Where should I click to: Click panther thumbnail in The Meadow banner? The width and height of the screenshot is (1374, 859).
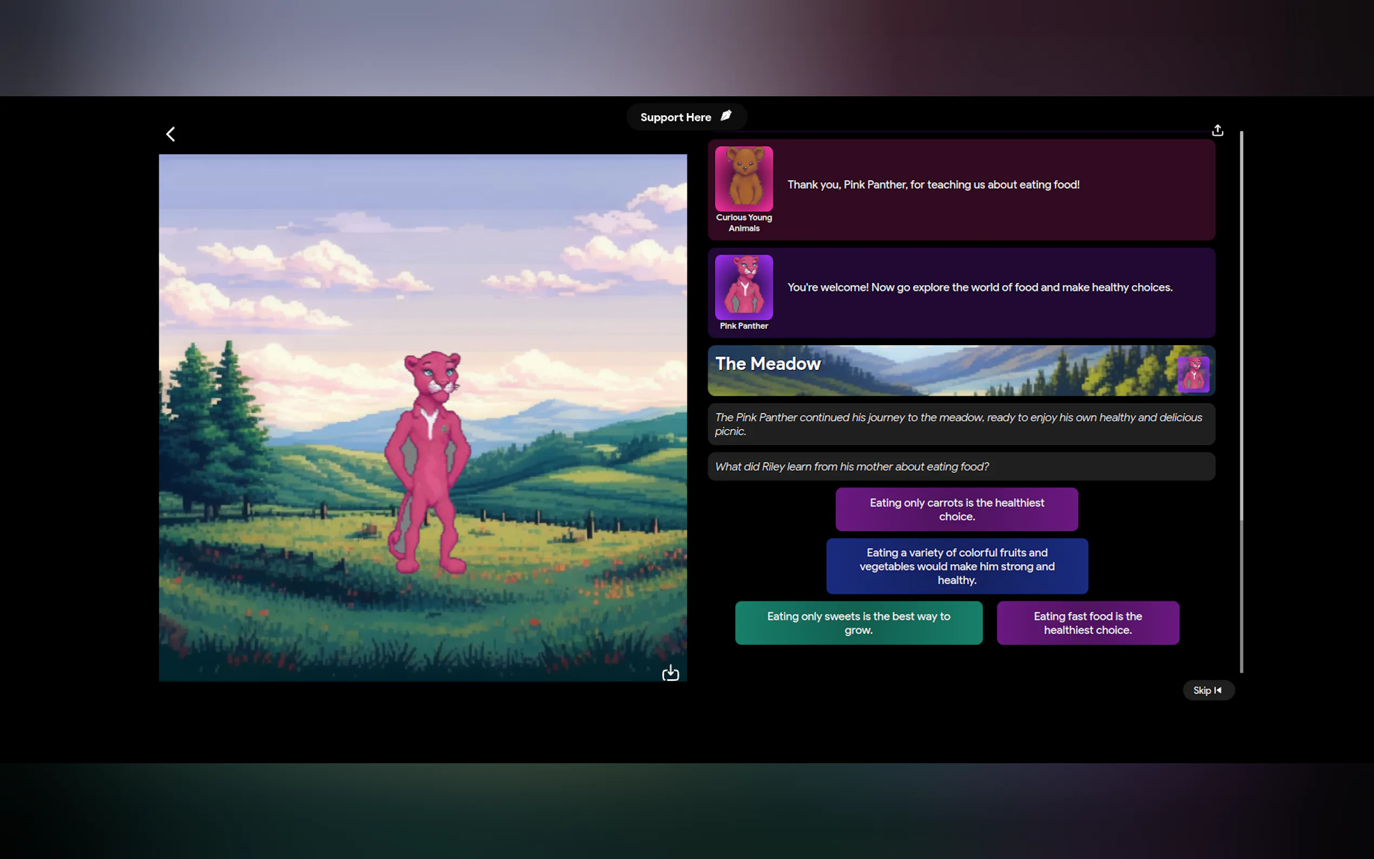(x=1193, y=374)
